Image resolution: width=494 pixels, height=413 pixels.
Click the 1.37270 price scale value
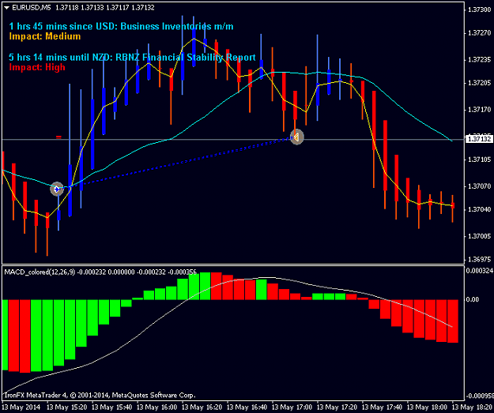pos(479,33)
